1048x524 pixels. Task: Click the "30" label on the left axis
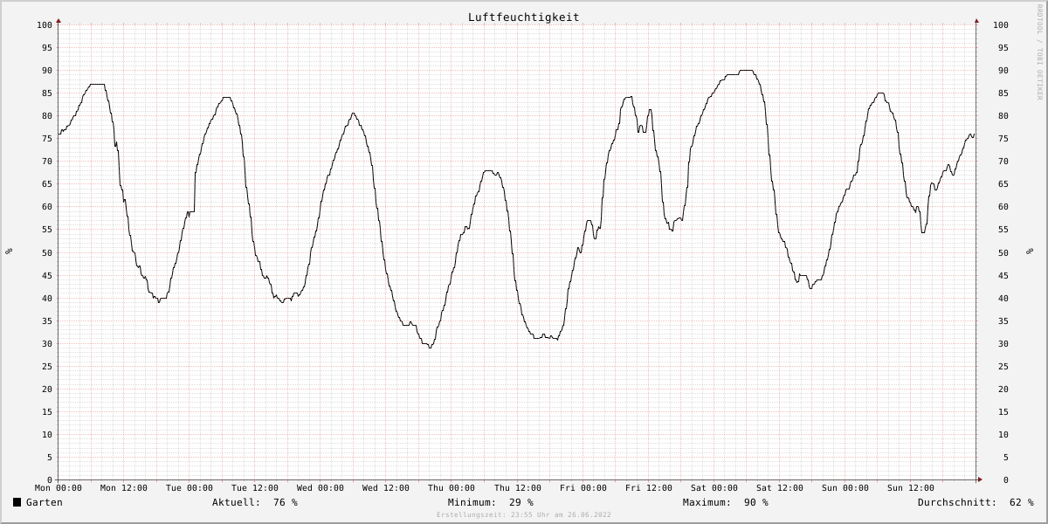click(47, 343)
